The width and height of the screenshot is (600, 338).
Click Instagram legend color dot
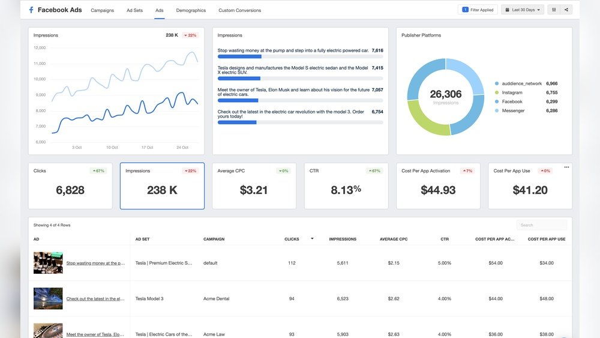[497, 92]
